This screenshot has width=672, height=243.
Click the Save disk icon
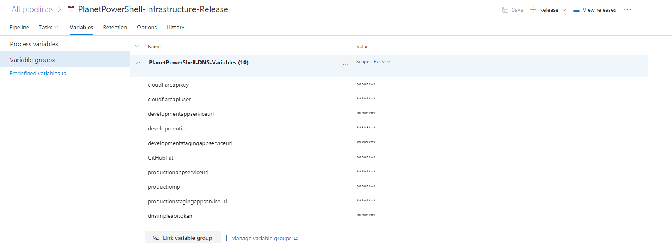[505, 10]
